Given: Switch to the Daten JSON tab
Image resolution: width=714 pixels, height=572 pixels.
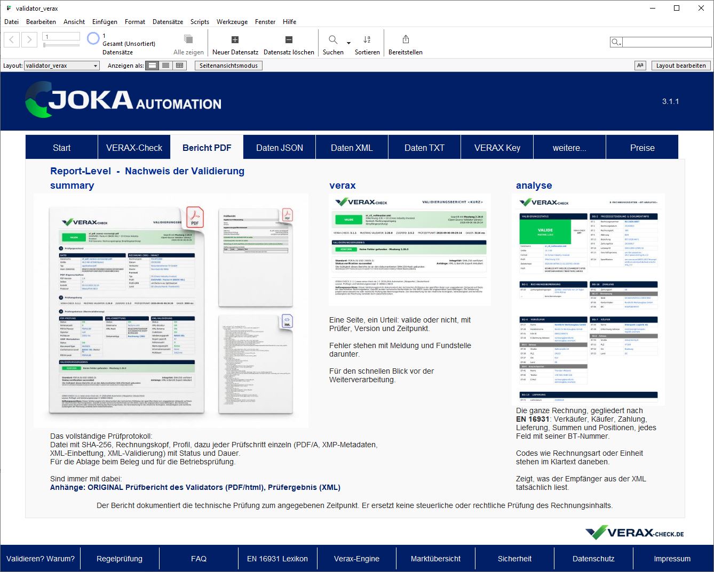Looking at the screenshot, I should (280, 148).
